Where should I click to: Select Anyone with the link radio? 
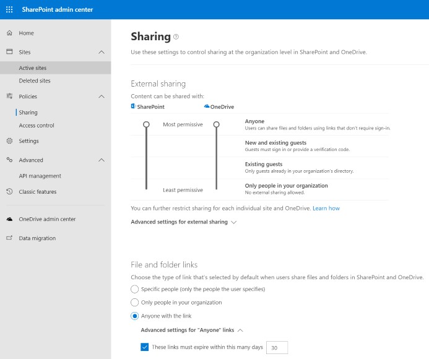[134, 316]
